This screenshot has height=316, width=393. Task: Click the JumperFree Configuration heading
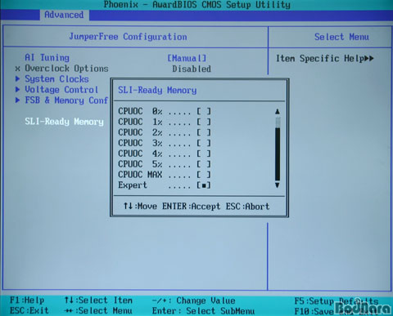tap(128, 37)
